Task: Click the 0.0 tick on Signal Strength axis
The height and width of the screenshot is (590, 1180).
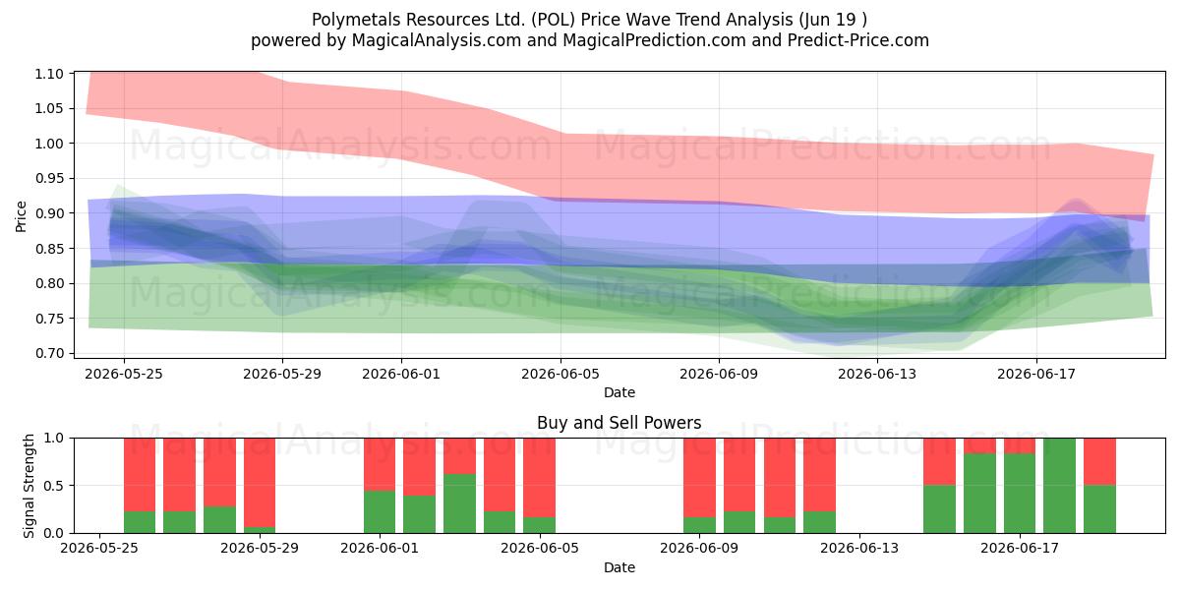Action: 55,533
